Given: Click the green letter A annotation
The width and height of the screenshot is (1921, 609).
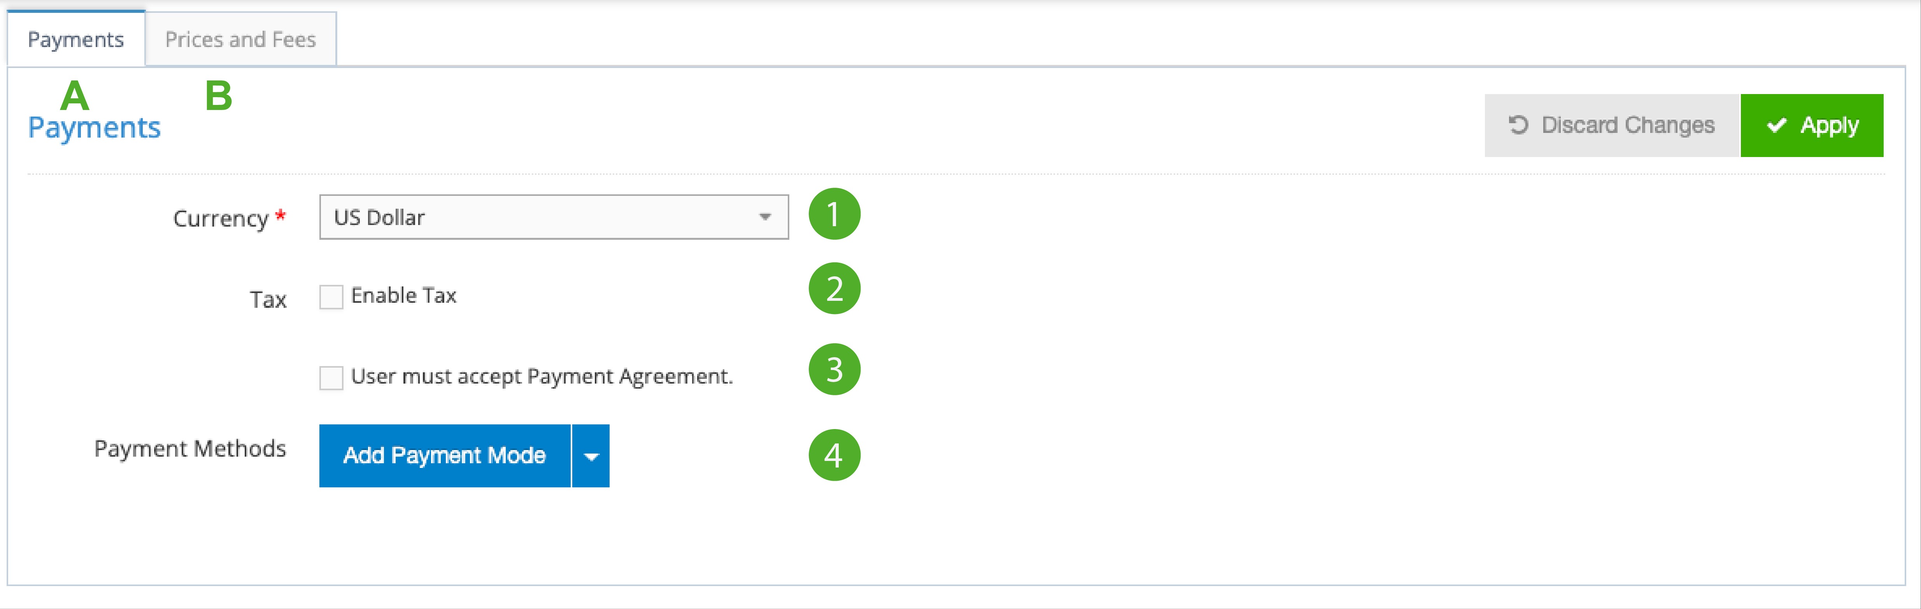Looking at the screenshot, I should (x=75, y=96).
